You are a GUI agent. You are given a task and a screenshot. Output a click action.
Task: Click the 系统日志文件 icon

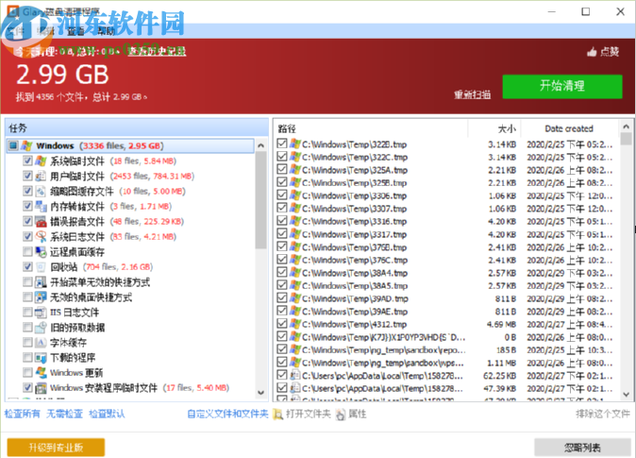click(x=41, y=236)
